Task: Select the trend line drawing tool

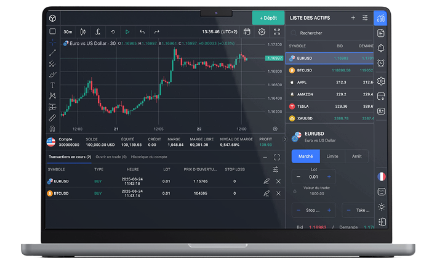Action: 52,53
